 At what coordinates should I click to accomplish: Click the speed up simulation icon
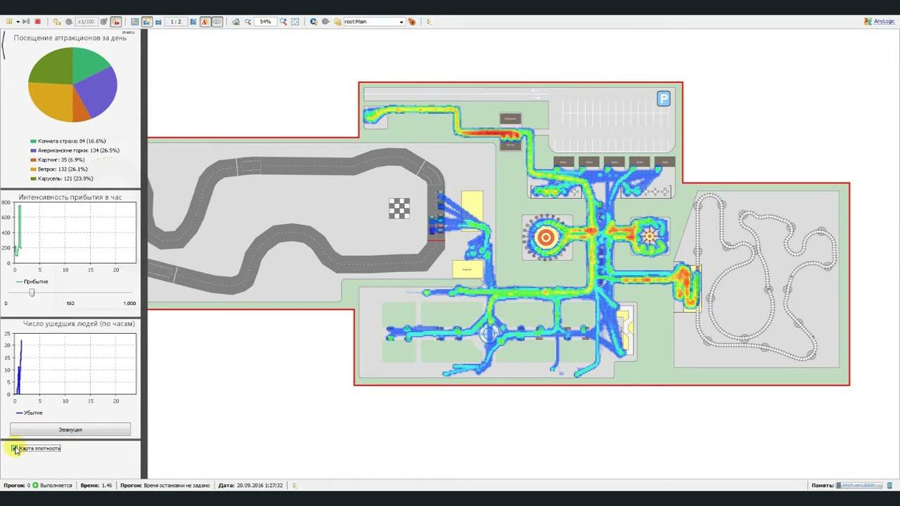coord(104,22)
